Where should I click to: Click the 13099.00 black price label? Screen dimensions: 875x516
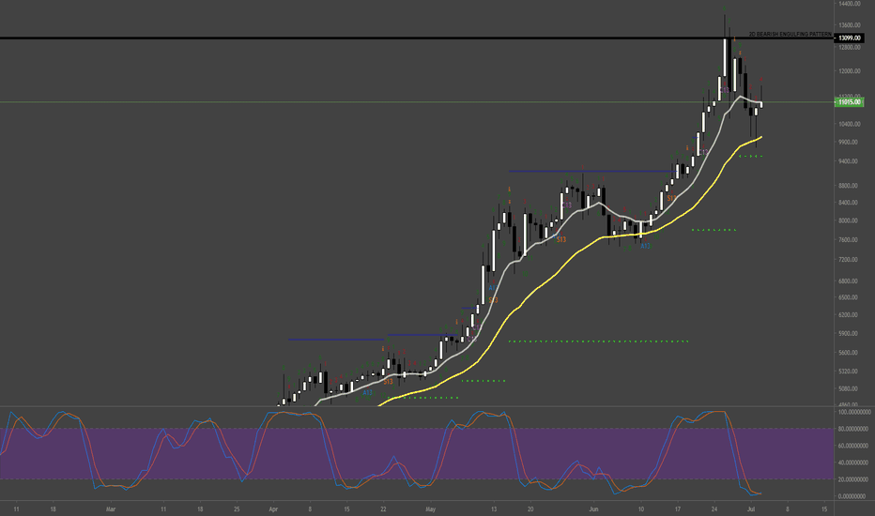pyautogui.click(x=849, y=38)
